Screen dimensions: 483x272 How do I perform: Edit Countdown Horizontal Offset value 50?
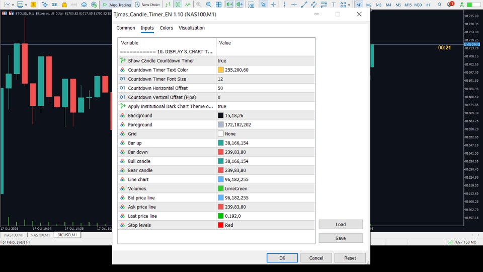(x=266, y=88)
